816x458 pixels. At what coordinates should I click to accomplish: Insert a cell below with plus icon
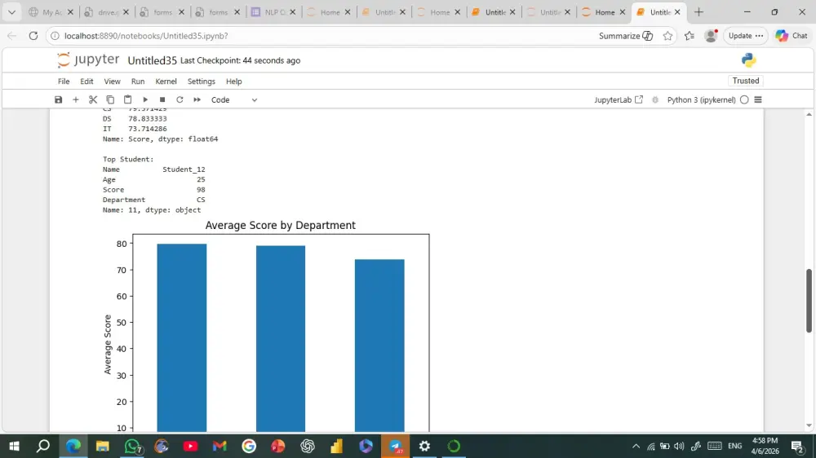point(75,99)
